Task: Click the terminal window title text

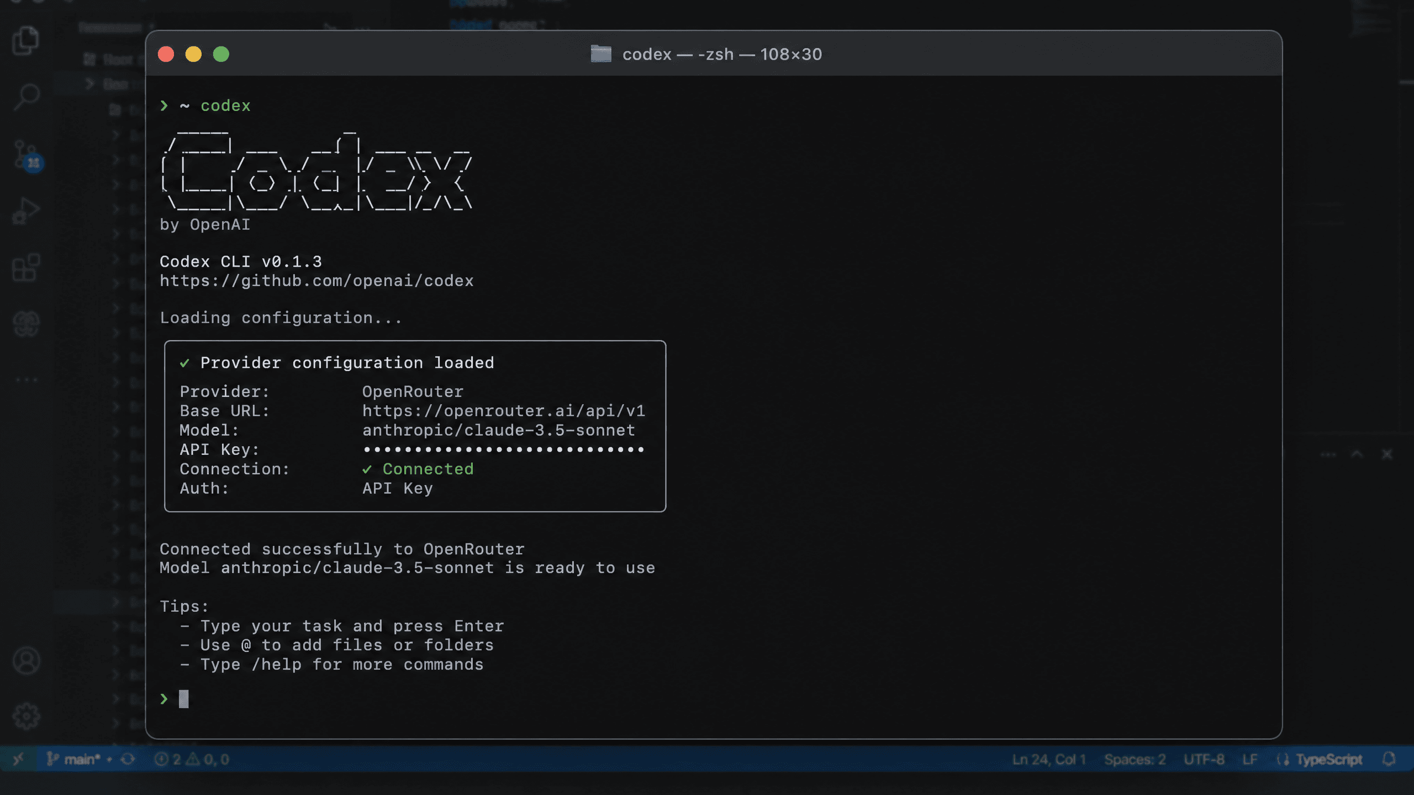Action: [722, 54]
